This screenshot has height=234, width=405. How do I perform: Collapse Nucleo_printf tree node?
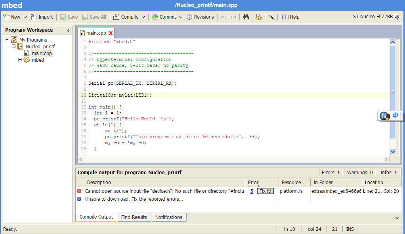click(14, 46)
